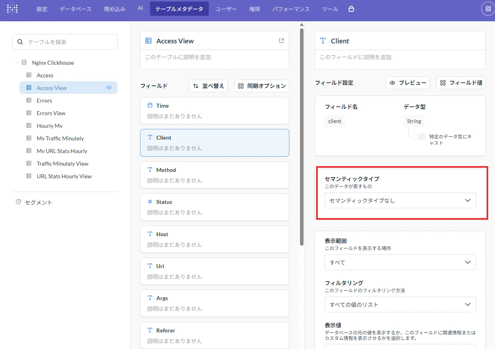This screenshot has width=495, height=349.
Task: Click the table icon beside Errors View
Action: (x=29, y=113)
